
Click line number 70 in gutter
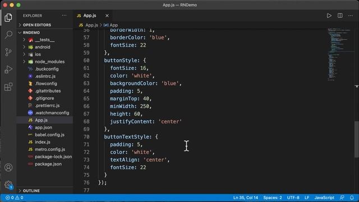pyautogui.click(x=86, y=137)
